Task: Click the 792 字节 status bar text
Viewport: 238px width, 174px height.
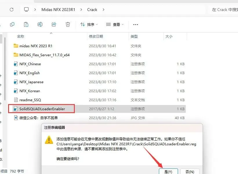Action: 17,171
